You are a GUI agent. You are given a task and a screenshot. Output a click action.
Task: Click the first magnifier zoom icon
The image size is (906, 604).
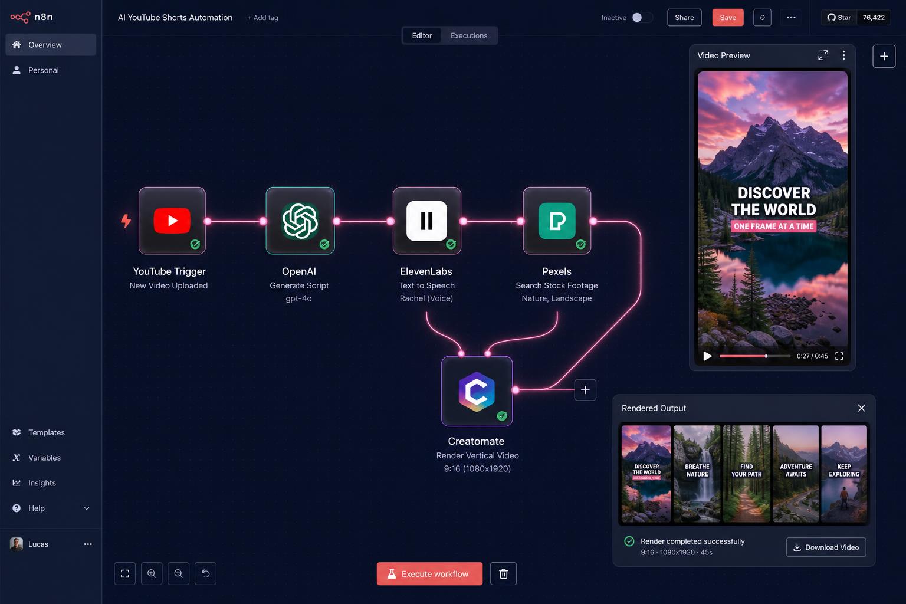tap(152, 574)
